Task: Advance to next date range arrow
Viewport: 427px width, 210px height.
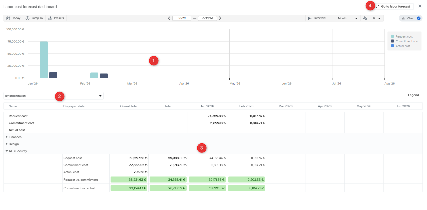Action: (x=220, y=18)
